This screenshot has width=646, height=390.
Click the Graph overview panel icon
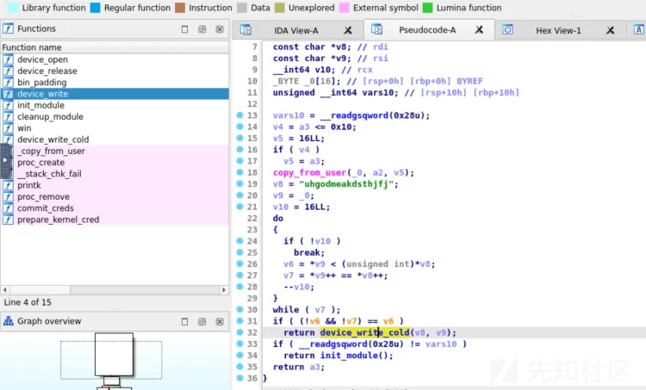(x=8, y=321)
